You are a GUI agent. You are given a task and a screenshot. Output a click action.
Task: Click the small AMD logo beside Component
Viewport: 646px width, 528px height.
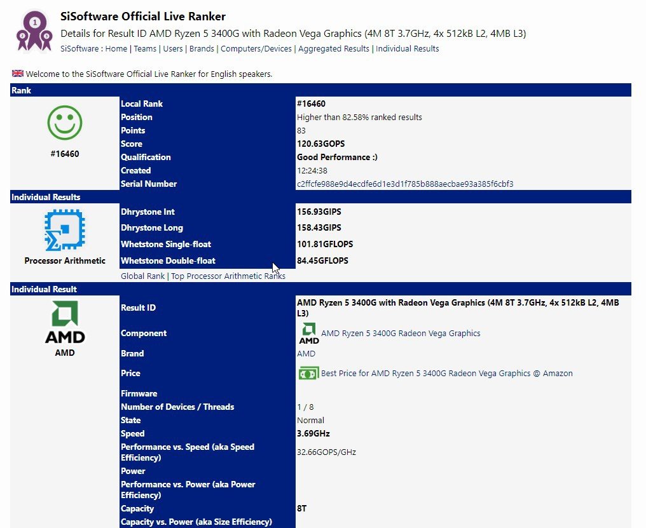pyautogui.click(x=309, y=333)
